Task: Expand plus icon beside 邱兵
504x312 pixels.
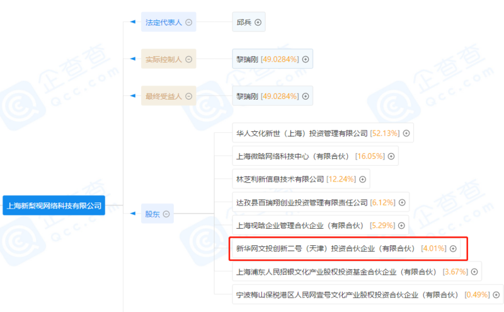Action: click(258, 22)
